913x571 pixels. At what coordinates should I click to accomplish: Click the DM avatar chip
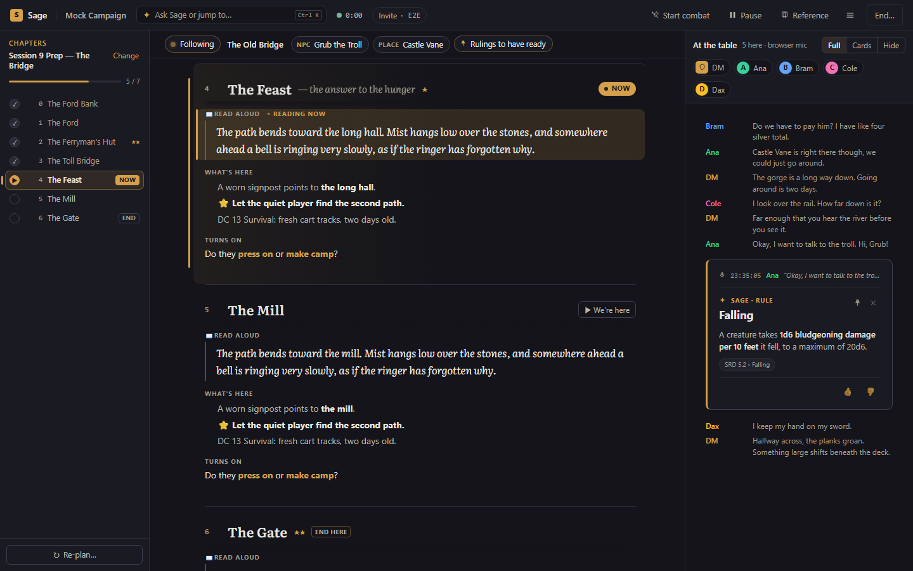pos(711,68)
